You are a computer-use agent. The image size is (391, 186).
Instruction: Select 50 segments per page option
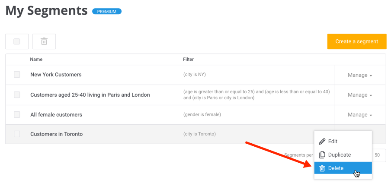(378, 155)
